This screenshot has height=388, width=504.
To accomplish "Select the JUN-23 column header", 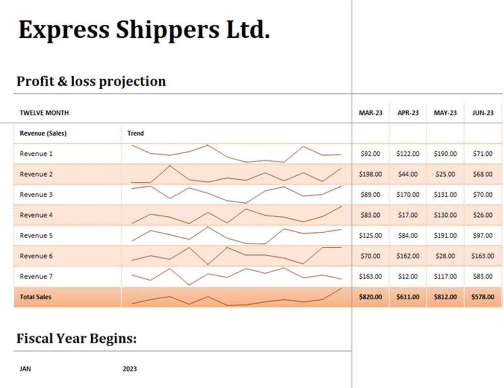I will point(483,113).
